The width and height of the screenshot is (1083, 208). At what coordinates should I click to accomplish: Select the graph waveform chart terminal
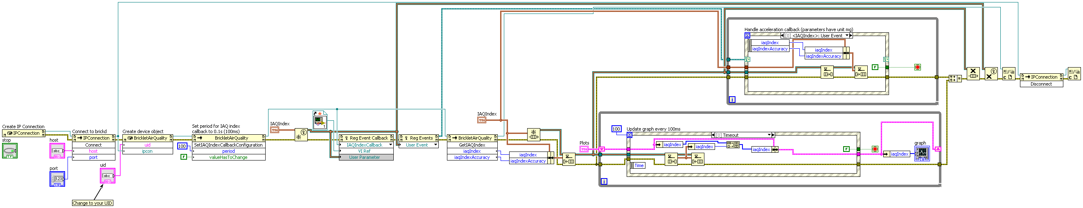click(922, 154)
